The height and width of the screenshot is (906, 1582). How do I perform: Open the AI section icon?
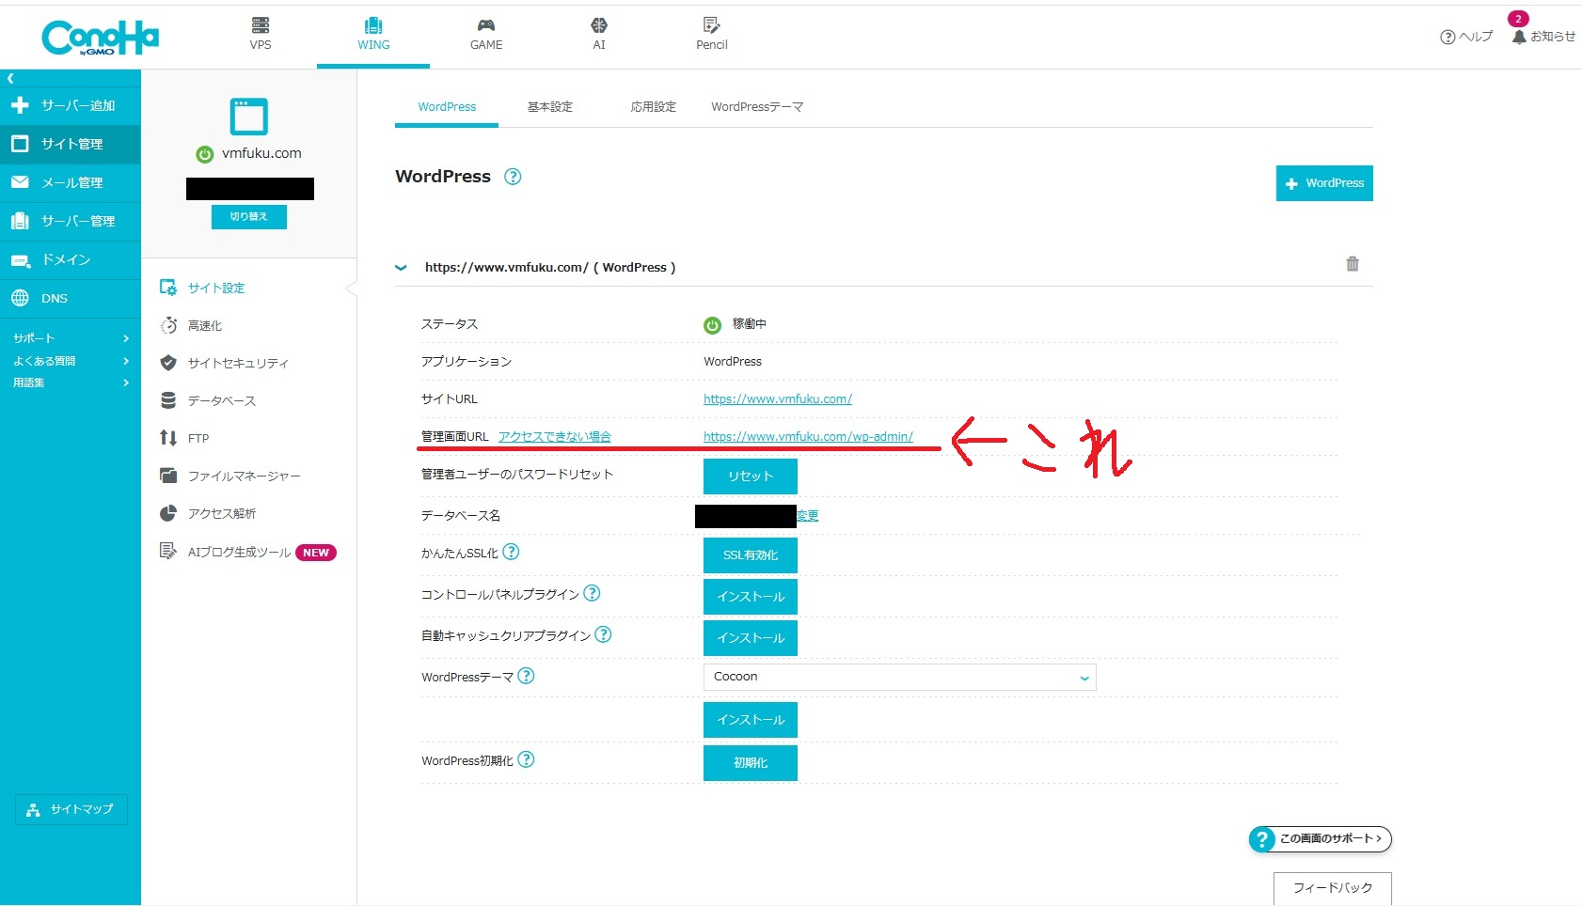[x=599, y=25]
